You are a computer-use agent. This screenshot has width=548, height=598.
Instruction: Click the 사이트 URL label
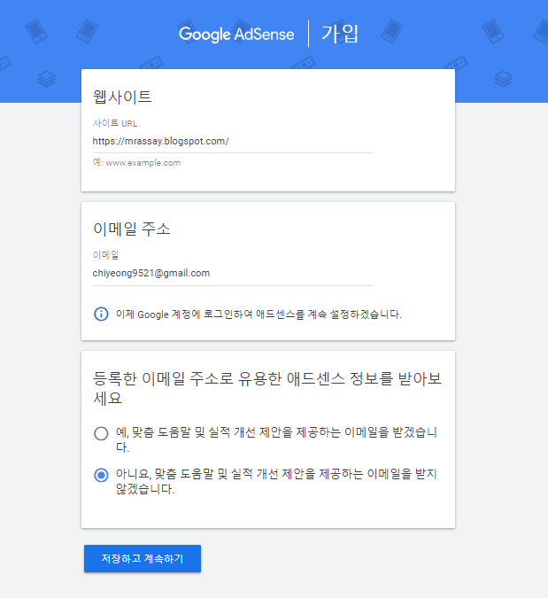(115, 123)
